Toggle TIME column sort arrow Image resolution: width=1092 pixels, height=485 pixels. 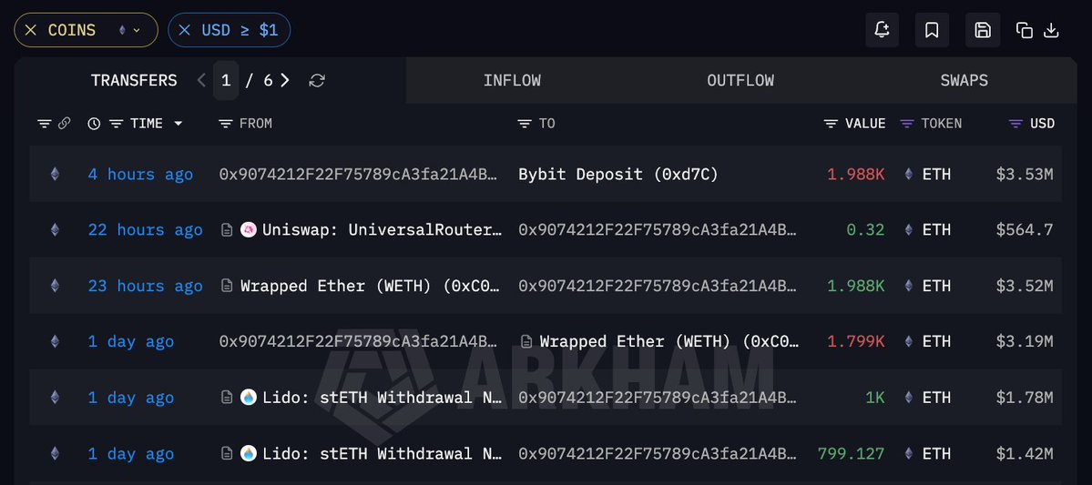(179, 123)
